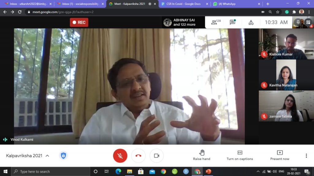Image resolution: width=314 pixels, height=176 pixels.
Task: Click Present now to share screen
Action: pos(279,155)
